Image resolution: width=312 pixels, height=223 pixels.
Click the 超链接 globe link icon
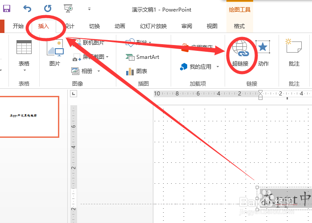(x=240, y=48)
